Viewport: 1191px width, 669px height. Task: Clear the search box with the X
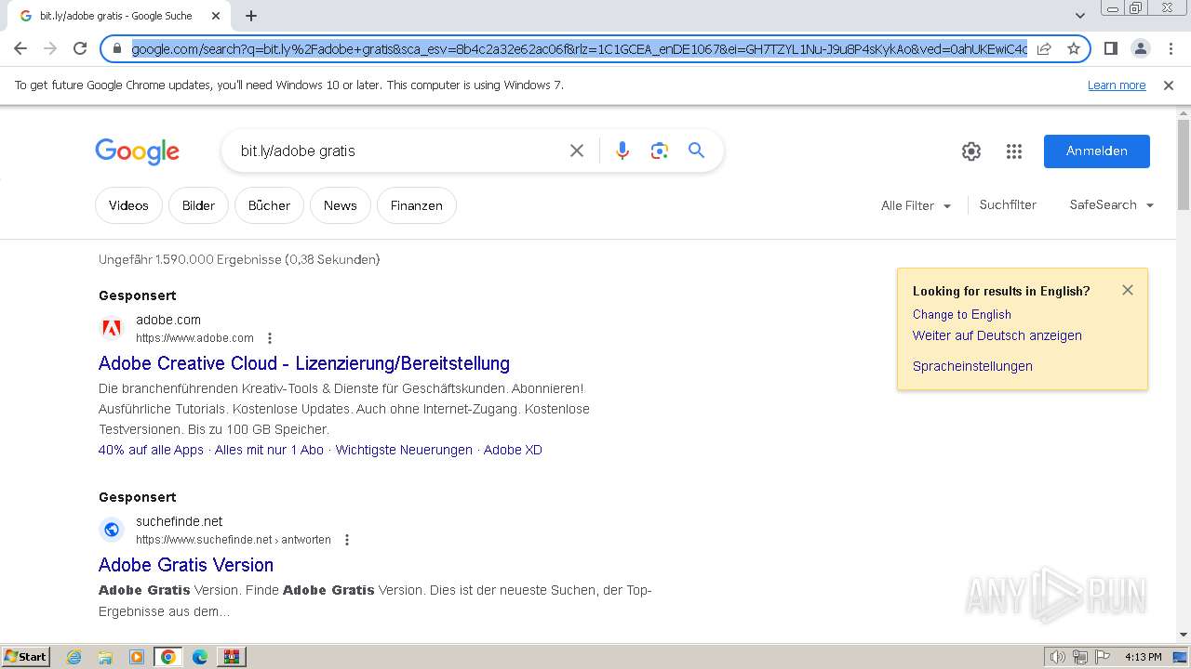click(x=577, y=151)
